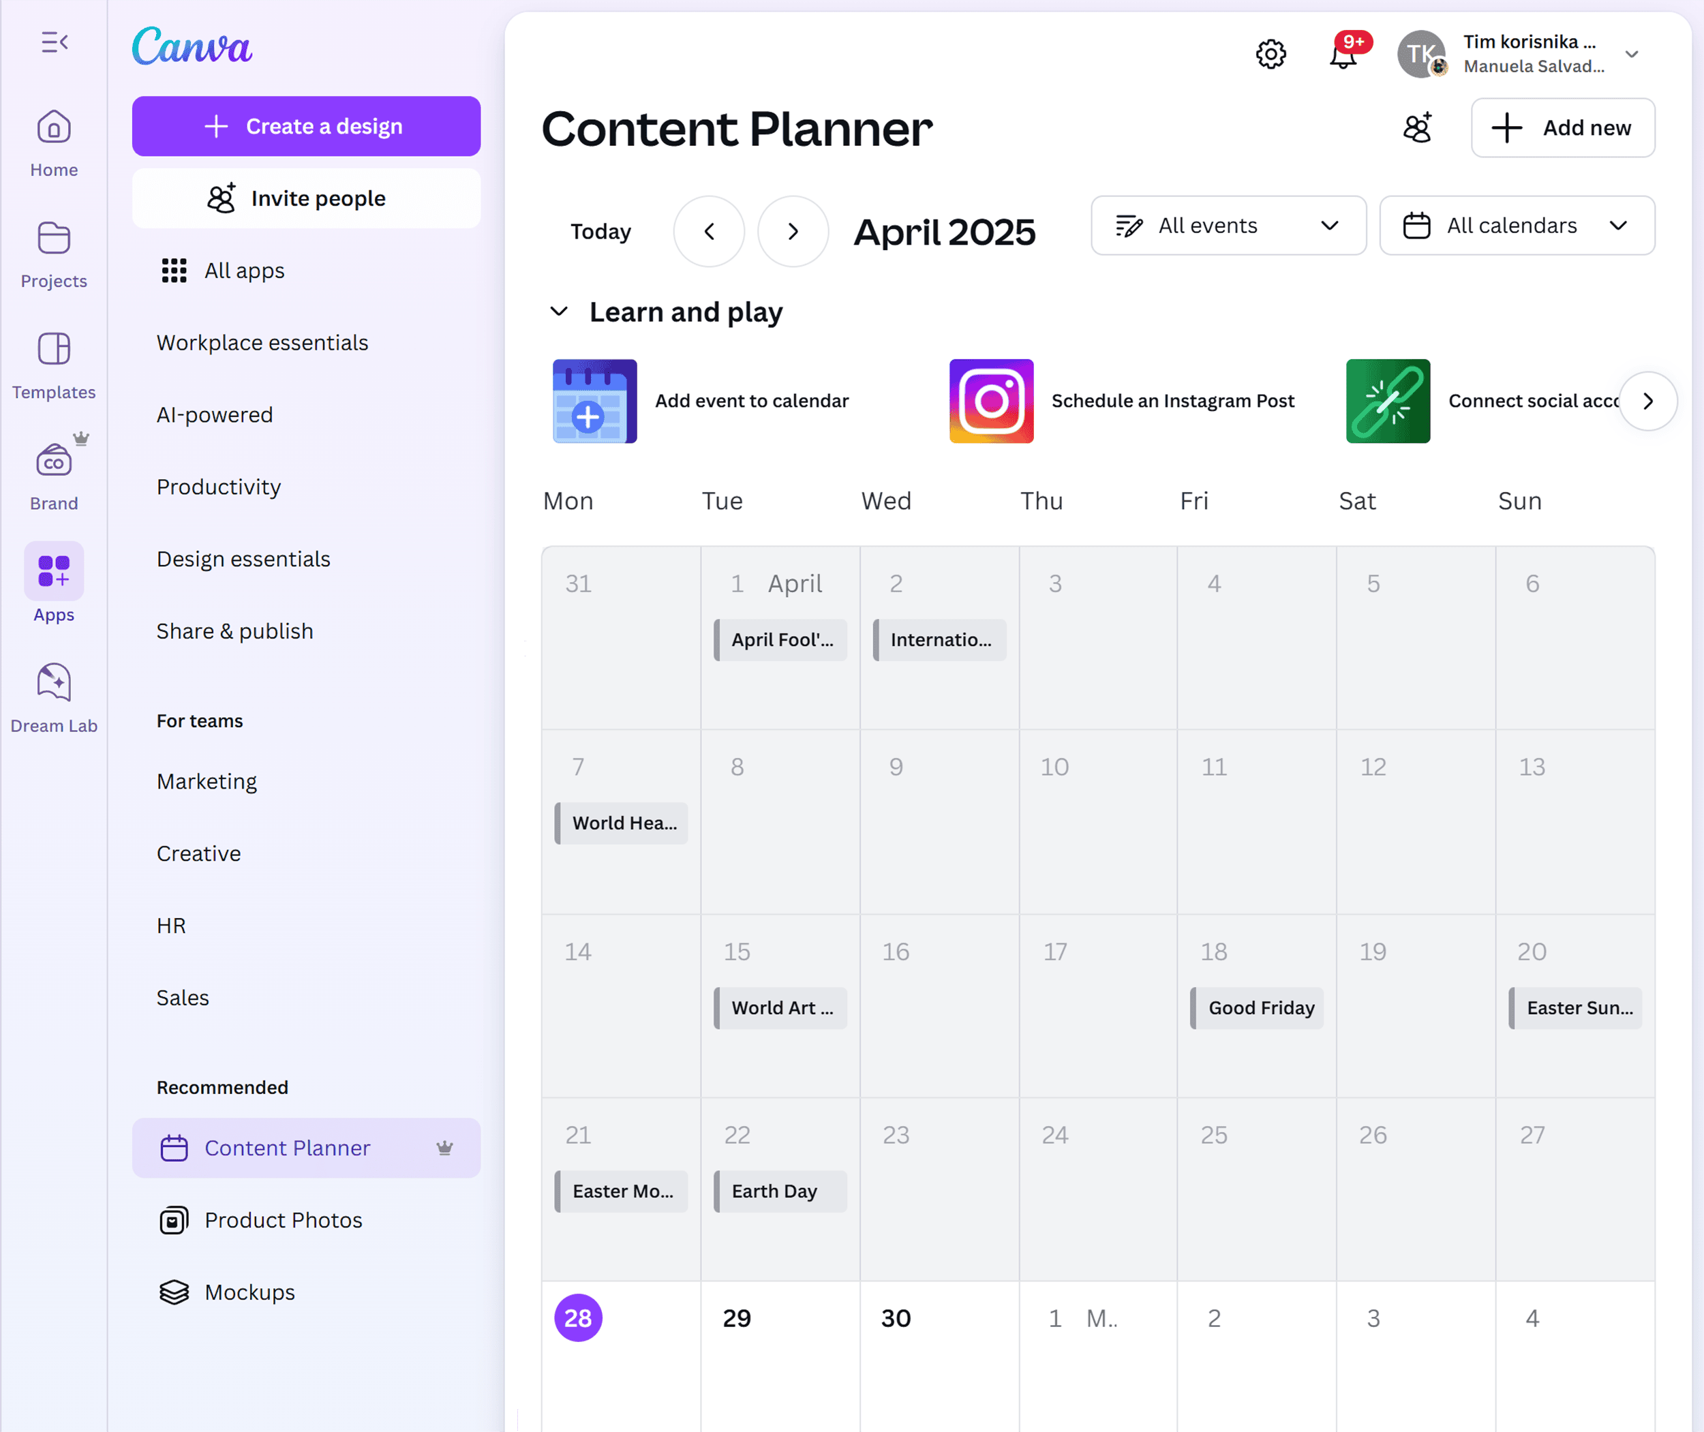This screenshot has width=1704, height=1432.
Task: Collapse the Learn and play section
Action: tap(558, 311)
